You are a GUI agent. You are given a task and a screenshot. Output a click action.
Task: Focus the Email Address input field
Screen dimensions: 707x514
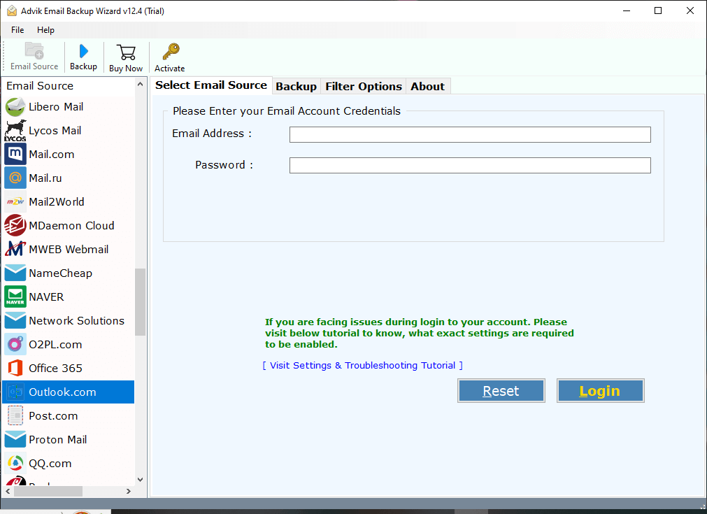point(470,134)
